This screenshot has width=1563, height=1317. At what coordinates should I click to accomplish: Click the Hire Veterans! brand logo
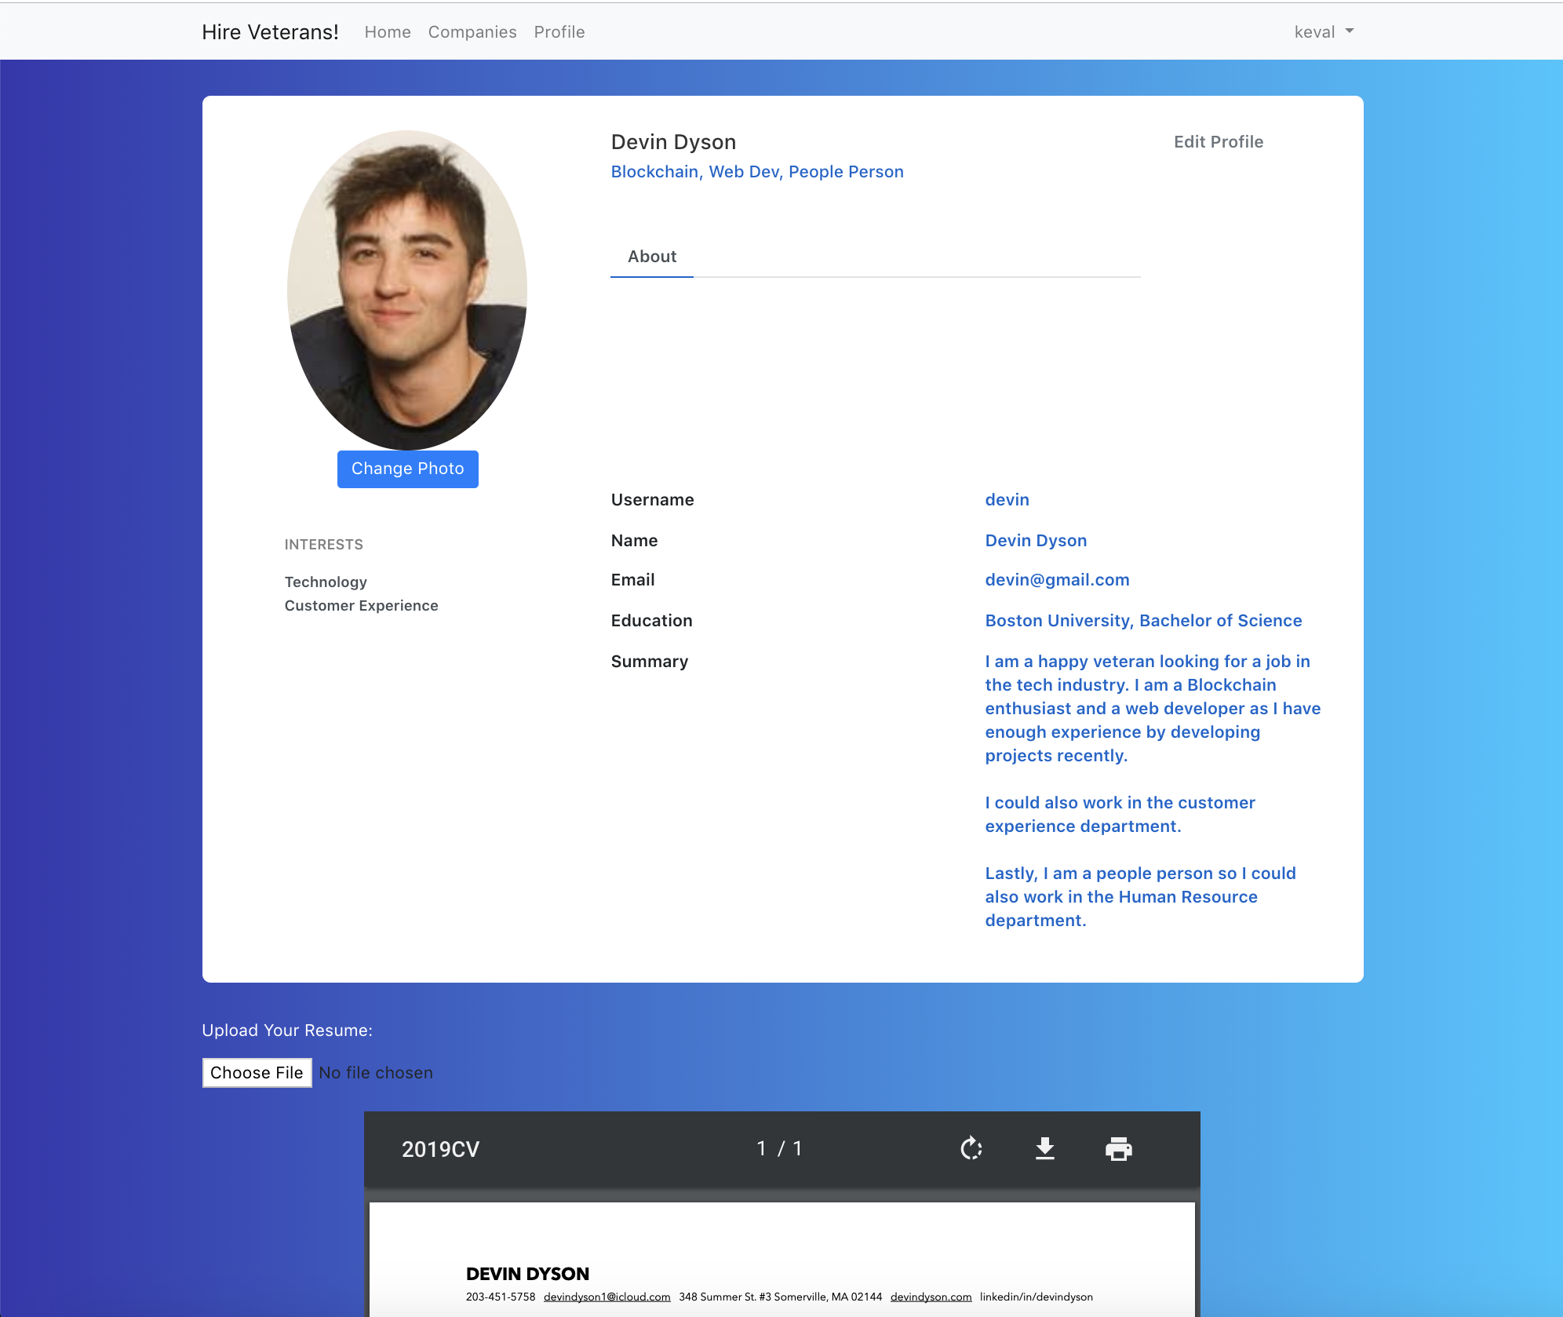point(270,32)
